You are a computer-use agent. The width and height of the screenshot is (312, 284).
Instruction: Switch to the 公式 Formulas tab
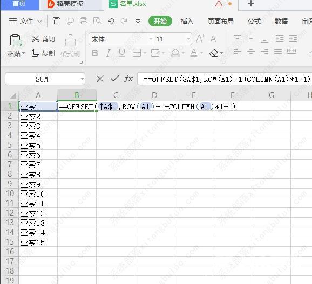[254, 21]
